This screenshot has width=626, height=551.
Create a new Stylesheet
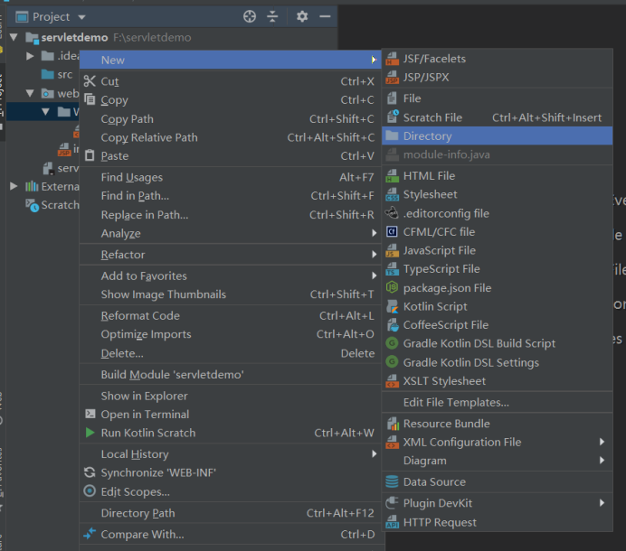(497, 194)
